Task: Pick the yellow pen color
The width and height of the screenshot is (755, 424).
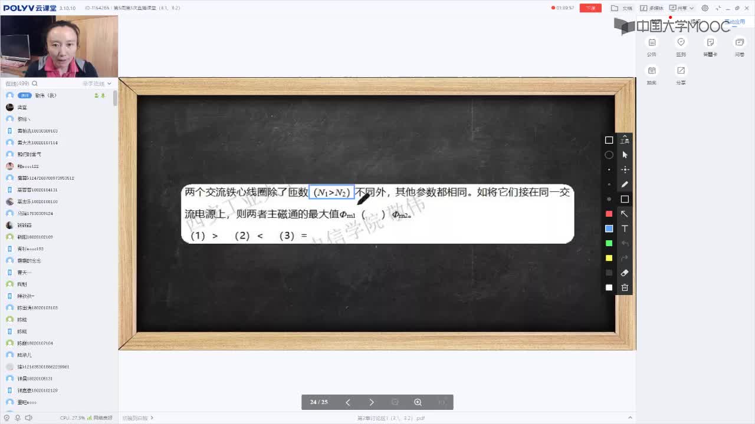Action: pos(609,258)
